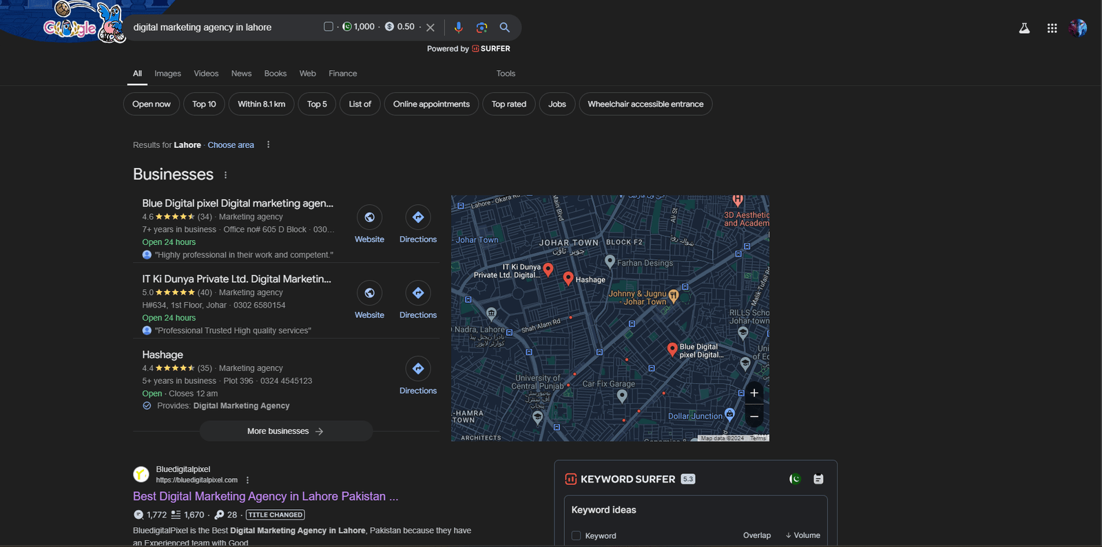Switch to the Images tab
The width and height of the screenshot is (1102, 547).
(x=167, y=74)
